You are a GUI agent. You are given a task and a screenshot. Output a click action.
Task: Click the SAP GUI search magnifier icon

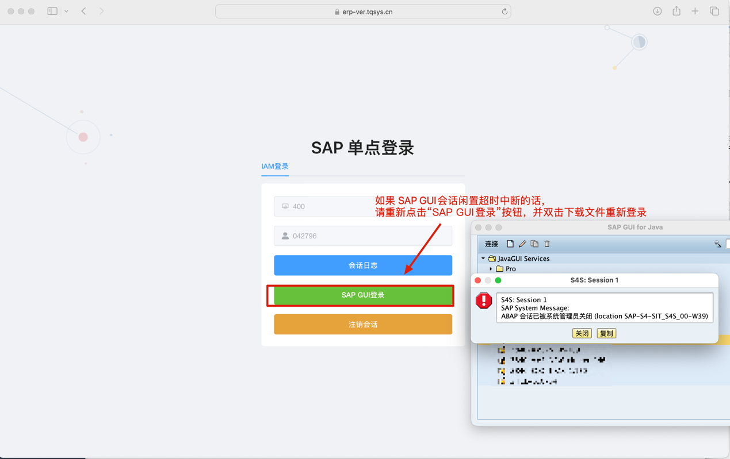click(717, 244)
